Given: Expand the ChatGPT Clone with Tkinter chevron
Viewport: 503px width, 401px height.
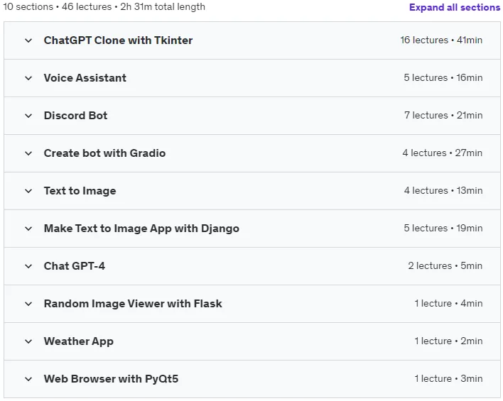Looking at the screenshot, I should [x=28, y=40].
